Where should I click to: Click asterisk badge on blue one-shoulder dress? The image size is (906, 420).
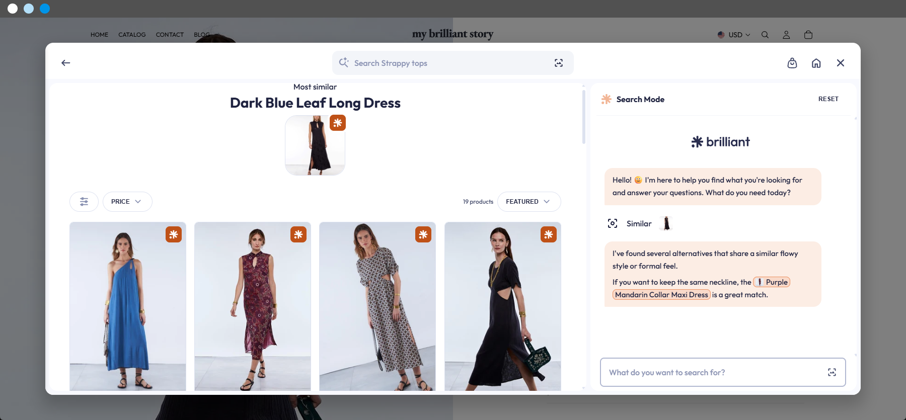click(x=174, y=234)
